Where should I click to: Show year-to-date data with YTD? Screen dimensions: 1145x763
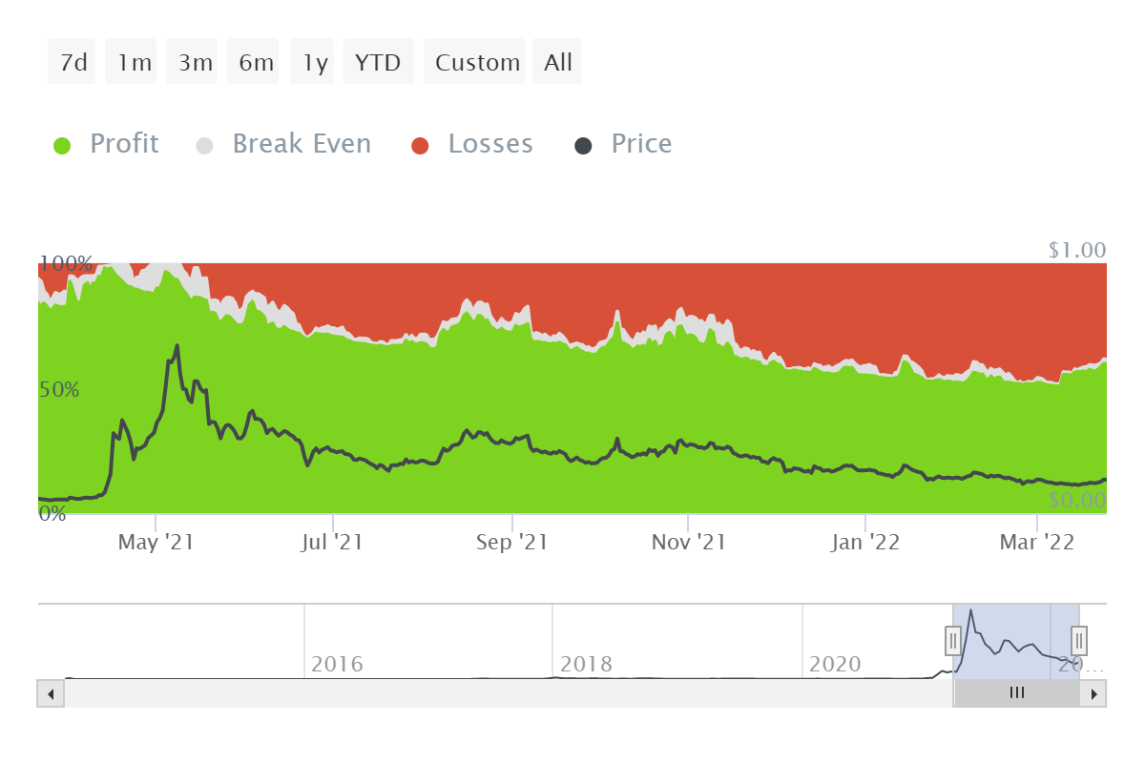[378, 63]
